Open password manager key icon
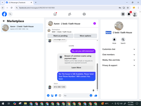The image size is (141, 106). click(120, 8)
